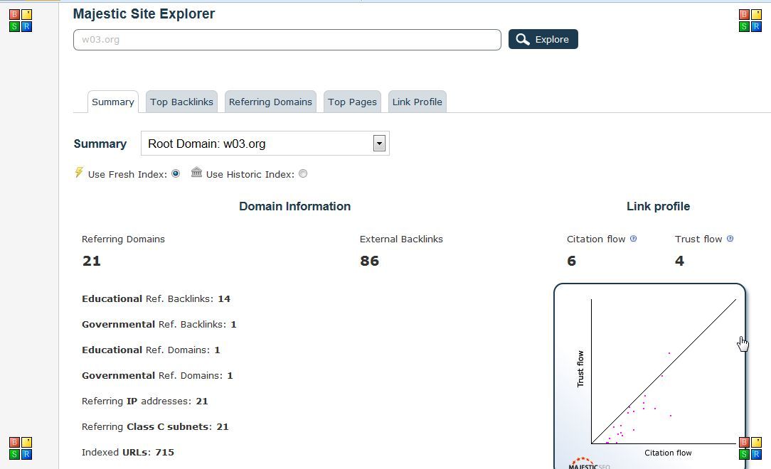Click the Trust flow value 4
The width and height of the screenshot is (771, 469).
(679, 261)
